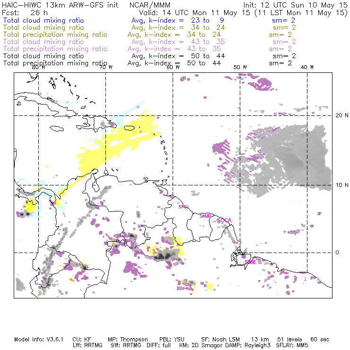Screen dimensions: 350x350
Task: Click the "50 W" longitude label
Action: coord(240,67)
